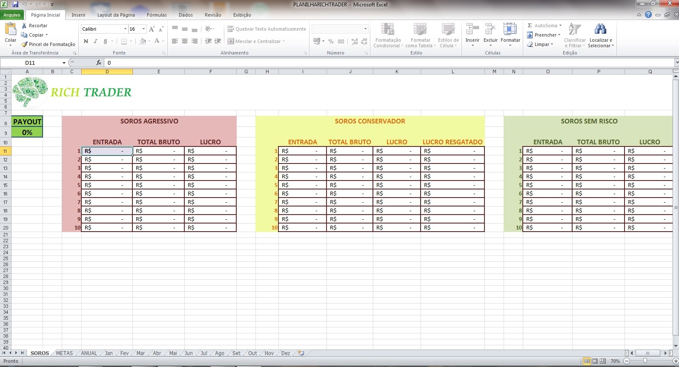Open the Dez sheet tab
This screenshot has height=367, width=679.
click(x=286, y=353)
